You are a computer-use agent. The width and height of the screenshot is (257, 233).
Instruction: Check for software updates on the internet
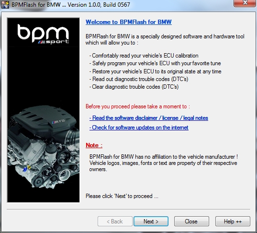(x=139, y=128)
